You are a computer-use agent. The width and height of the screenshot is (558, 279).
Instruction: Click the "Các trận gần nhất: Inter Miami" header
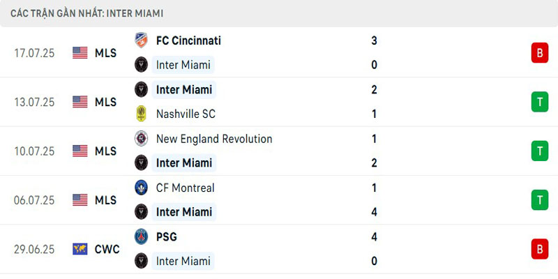(x=87, y=13)
